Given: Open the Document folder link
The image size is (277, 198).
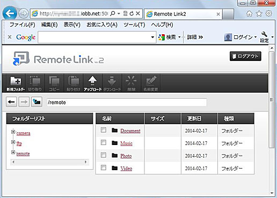Looking at the screenshot, I should tap(130, 131).
